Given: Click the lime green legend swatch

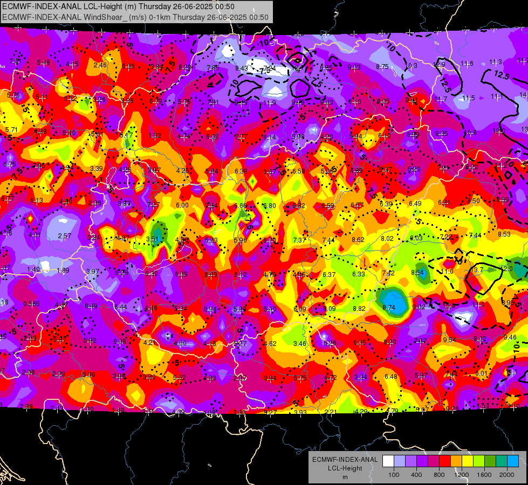Looking at the screenshot, I should [x=479, y=461].
